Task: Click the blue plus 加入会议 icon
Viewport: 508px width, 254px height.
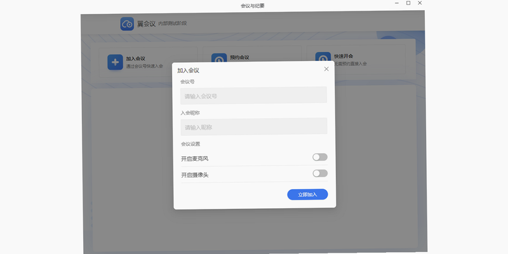Action: [x=116, y=62]
